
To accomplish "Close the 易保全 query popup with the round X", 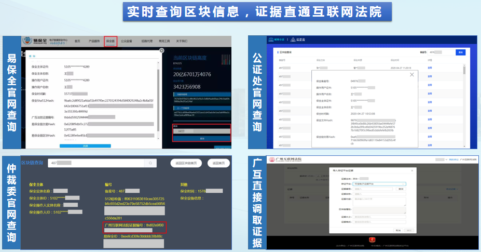I will (161, 50).
